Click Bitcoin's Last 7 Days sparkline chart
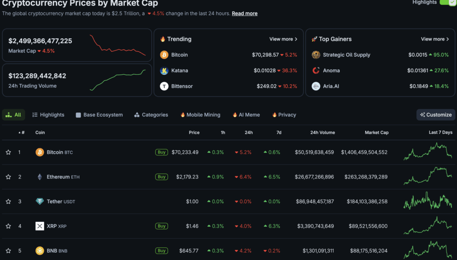This screenshot has height=260, width=457. click(427, 152)
